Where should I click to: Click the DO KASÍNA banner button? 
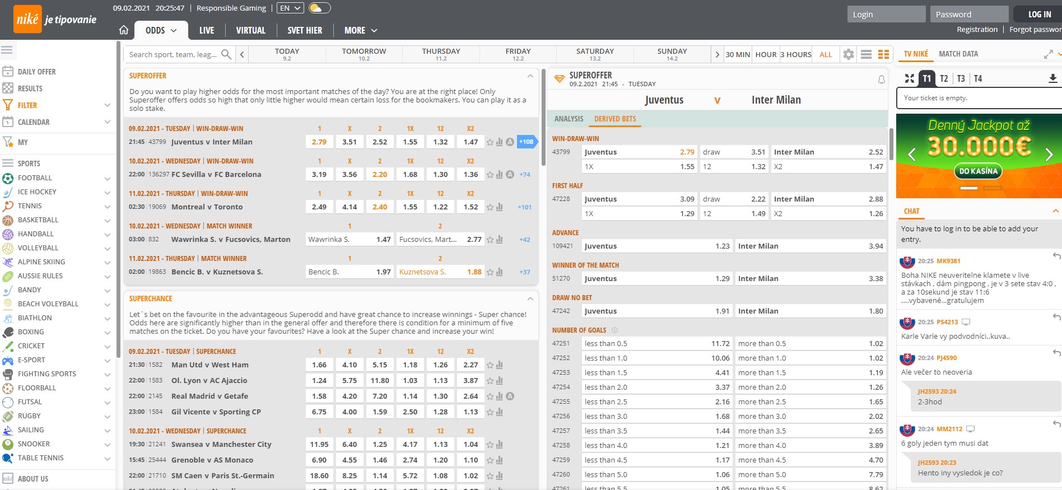tap(979, 171)
